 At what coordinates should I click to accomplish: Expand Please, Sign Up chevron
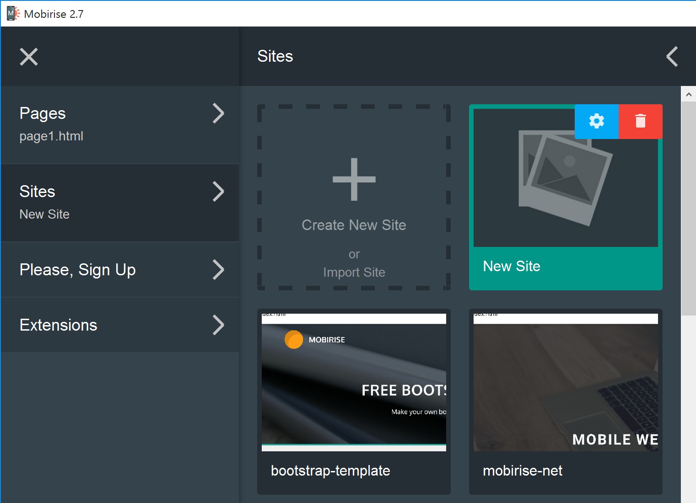tap(218, 270)
